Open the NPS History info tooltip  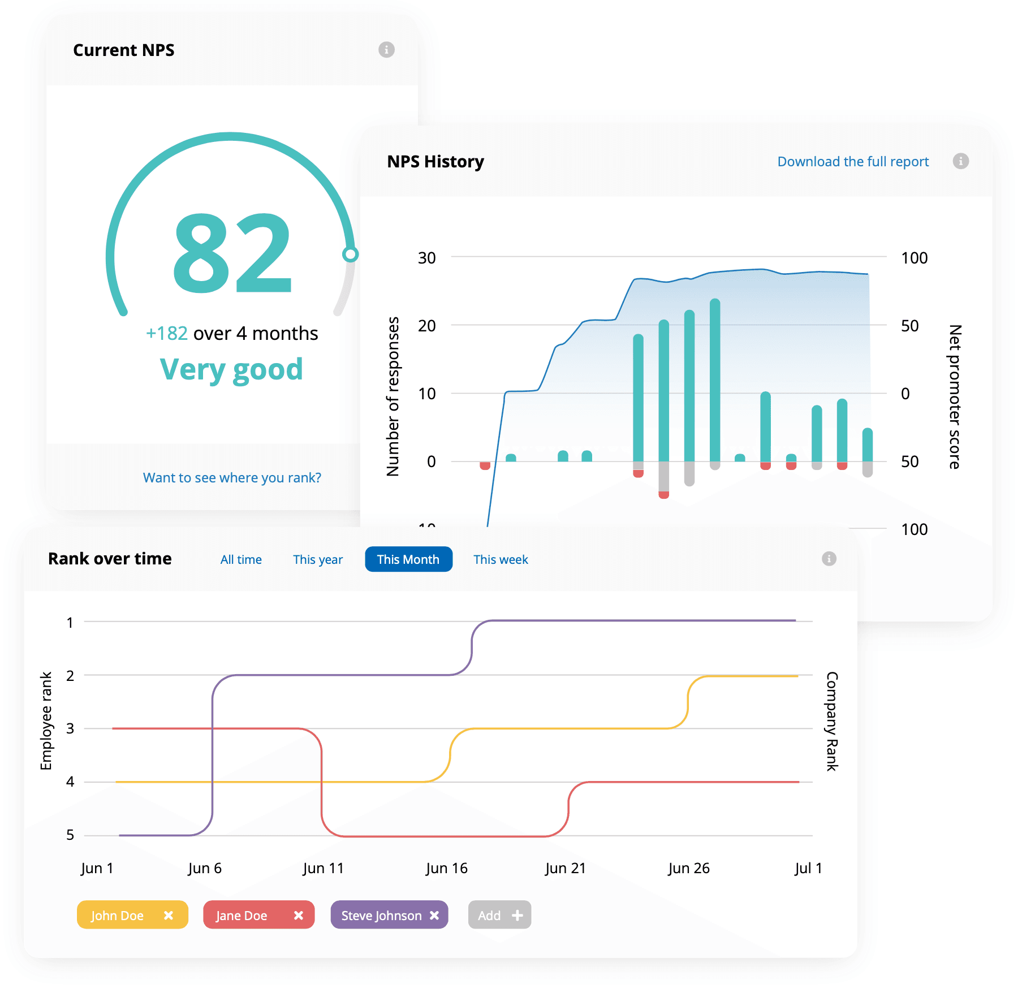(x=960, y=161)
